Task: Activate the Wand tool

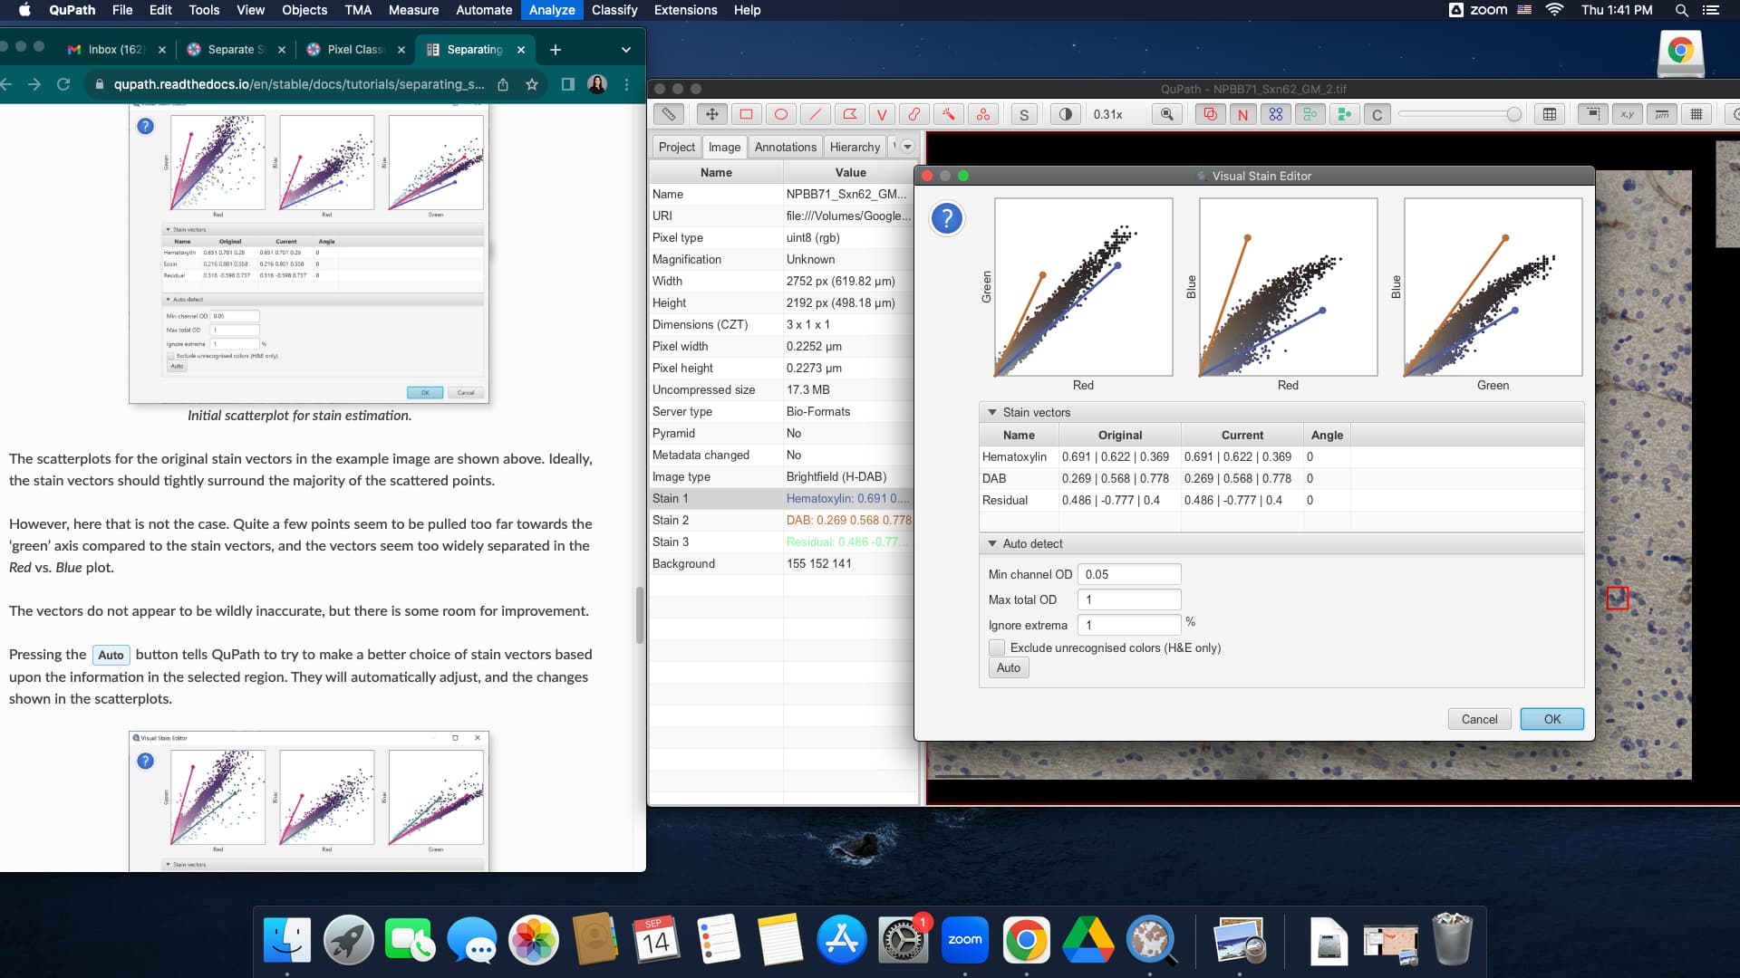Action: click(949, 114)
